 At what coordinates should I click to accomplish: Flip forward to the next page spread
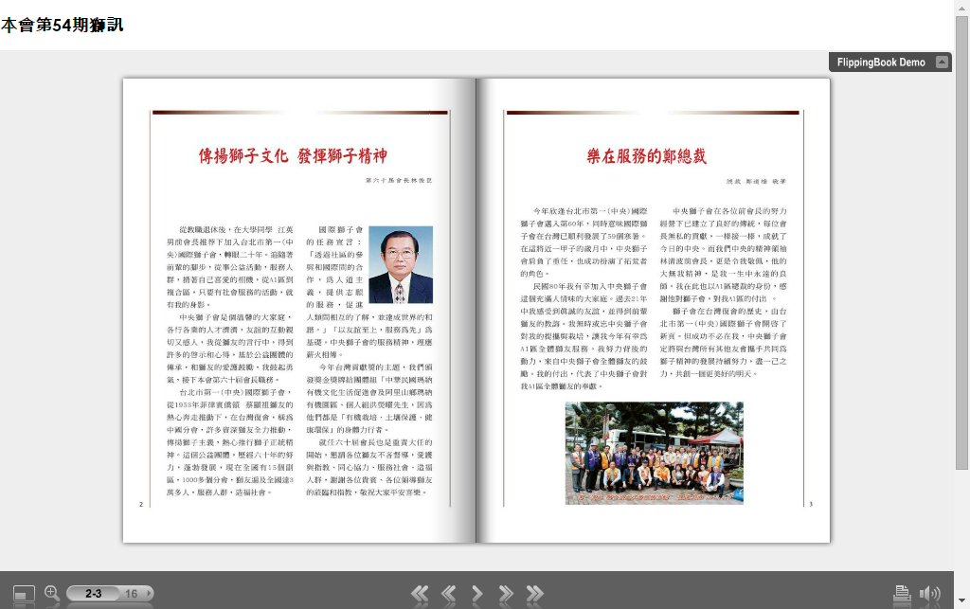click(506, 594)
